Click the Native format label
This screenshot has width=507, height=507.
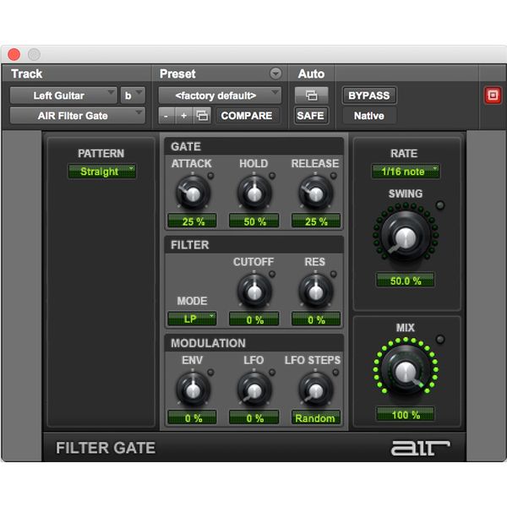[369, 116]
